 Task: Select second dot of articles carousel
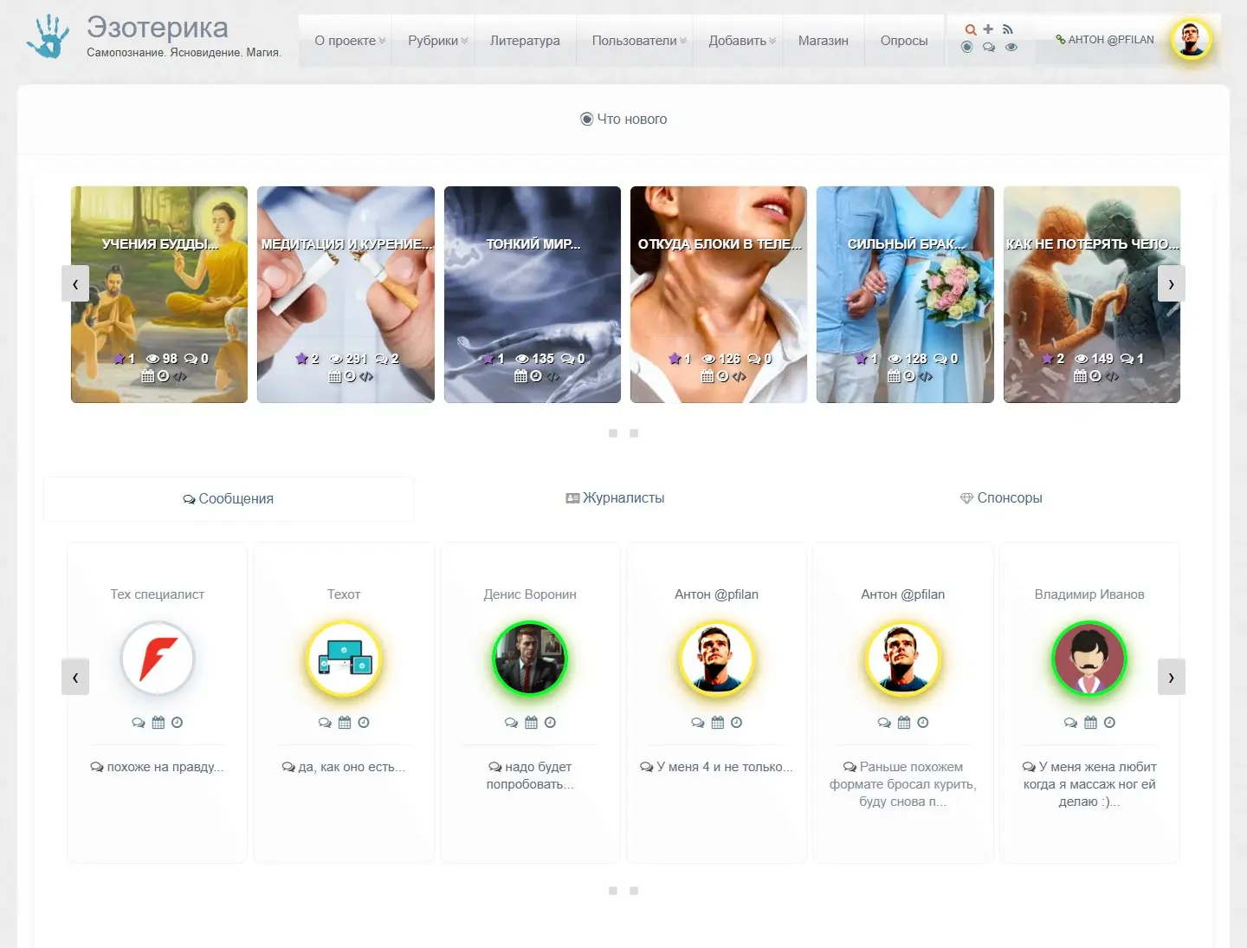634,433
